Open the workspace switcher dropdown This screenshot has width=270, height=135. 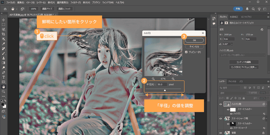(265, 9)
